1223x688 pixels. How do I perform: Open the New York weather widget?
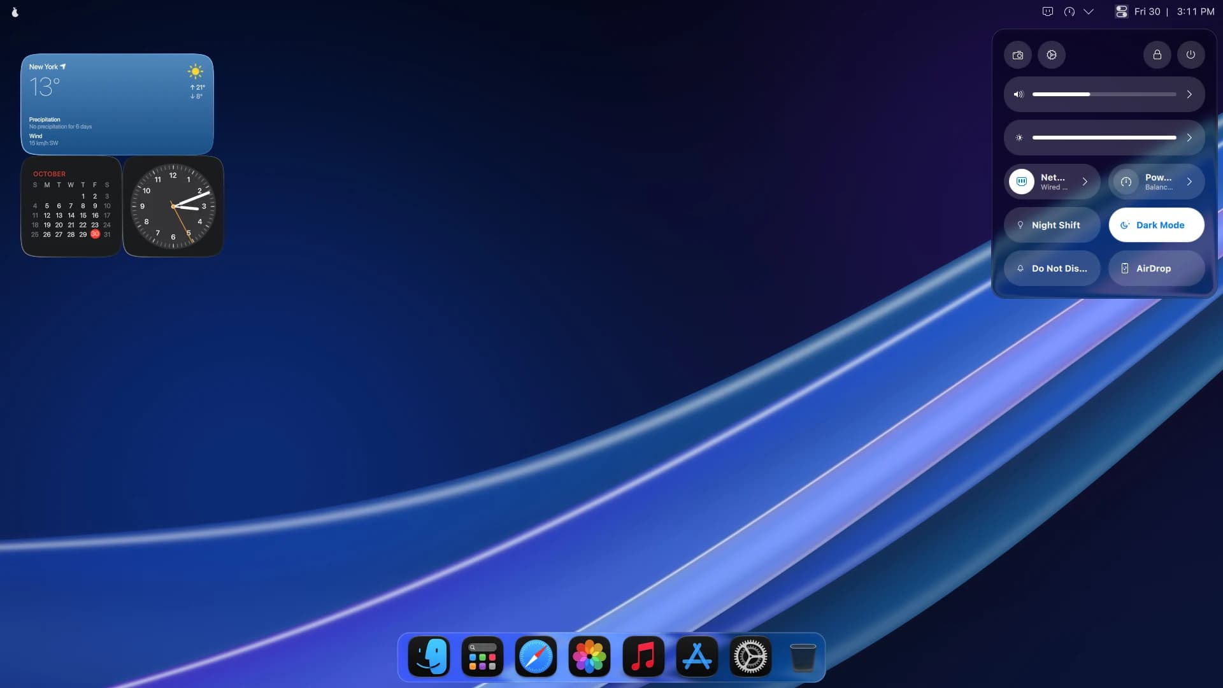[x=117, y=104]
